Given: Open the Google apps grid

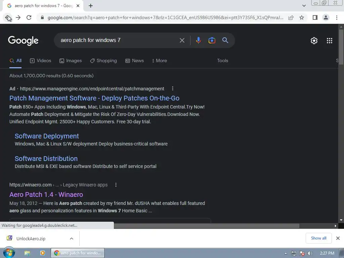Looking at the screenshot, I should (x=330, y=41).
